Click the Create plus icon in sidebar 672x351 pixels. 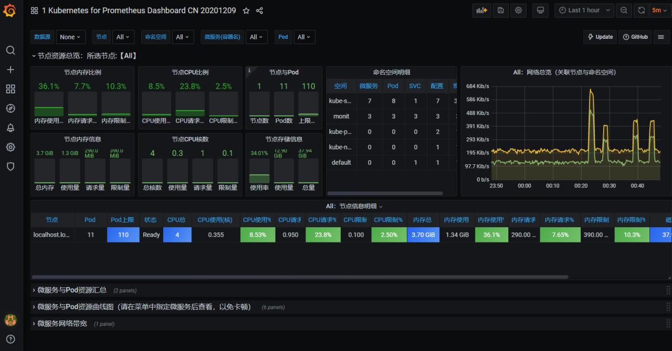click(x=10, y=70)
